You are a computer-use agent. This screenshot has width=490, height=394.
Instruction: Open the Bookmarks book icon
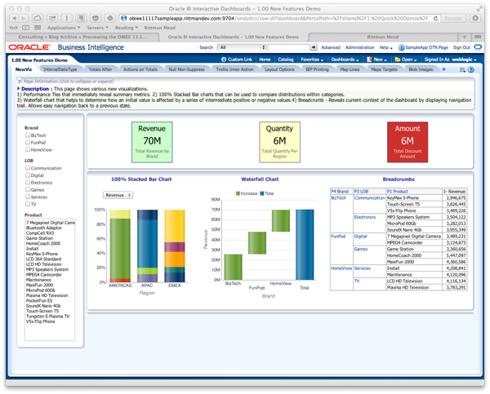[25, 28]
